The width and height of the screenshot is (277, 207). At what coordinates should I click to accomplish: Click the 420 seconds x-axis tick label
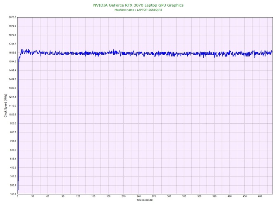click(229, 196)
